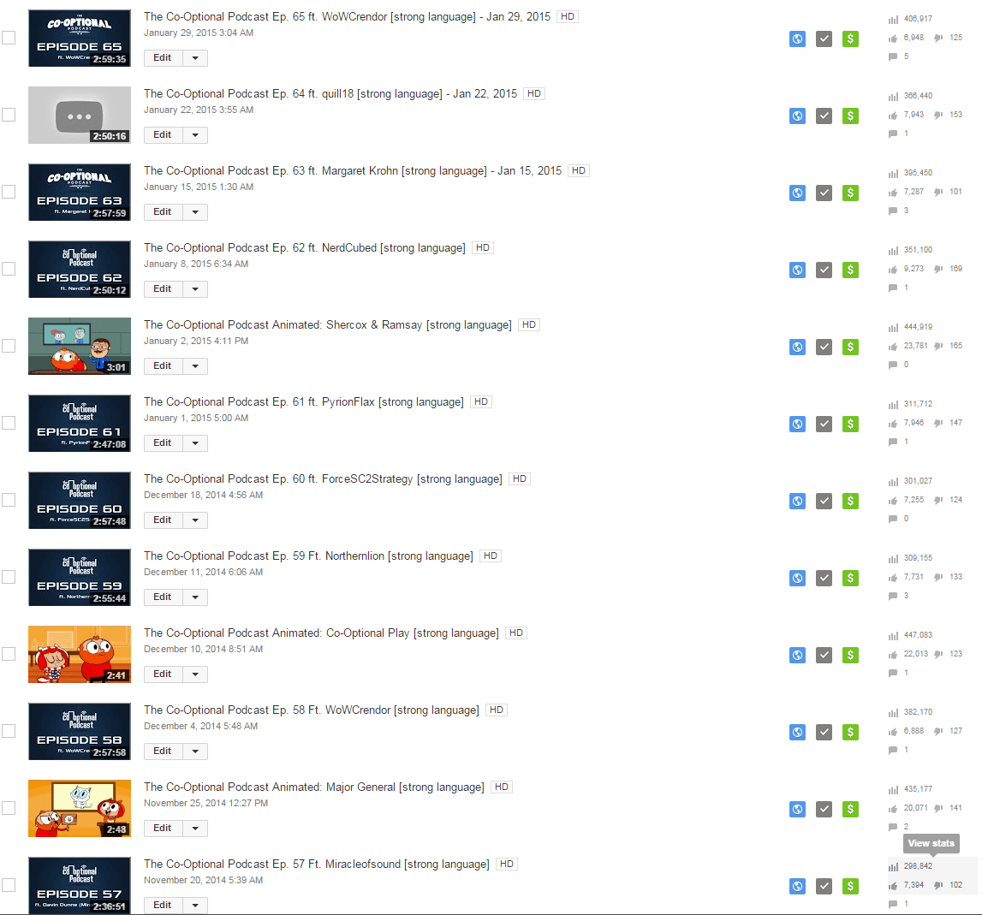The image size is (982, 915).
Task: Open the Ep. 65 ft. WoWCrendor title link
Action: [347, 17]
